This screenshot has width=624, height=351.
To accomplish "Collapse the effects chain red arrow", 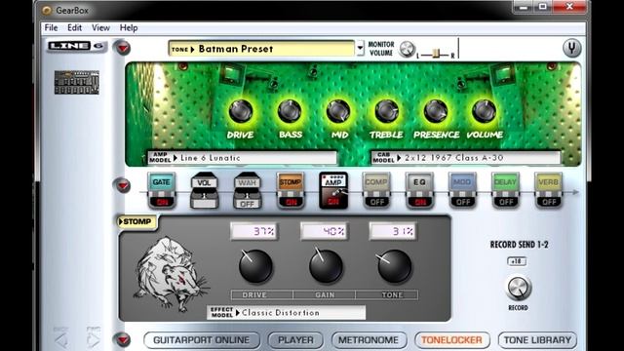I will coord(123,186).
